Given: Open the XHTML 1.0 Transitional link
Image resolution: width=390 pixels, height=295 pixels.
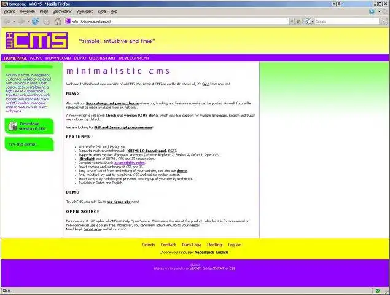Looking at the screenshot, I should tap(147, 151).
